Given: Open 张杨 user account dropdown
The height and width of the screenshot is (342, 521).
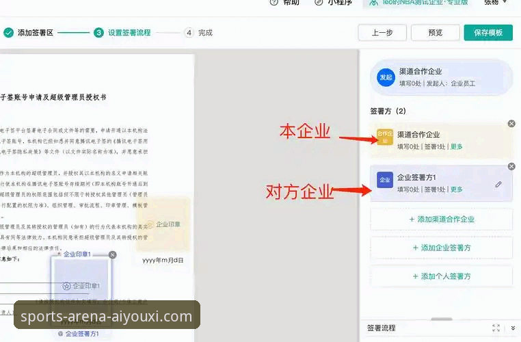Looking at the screenshot, I should pyautogui.click(x=495, y=2).
